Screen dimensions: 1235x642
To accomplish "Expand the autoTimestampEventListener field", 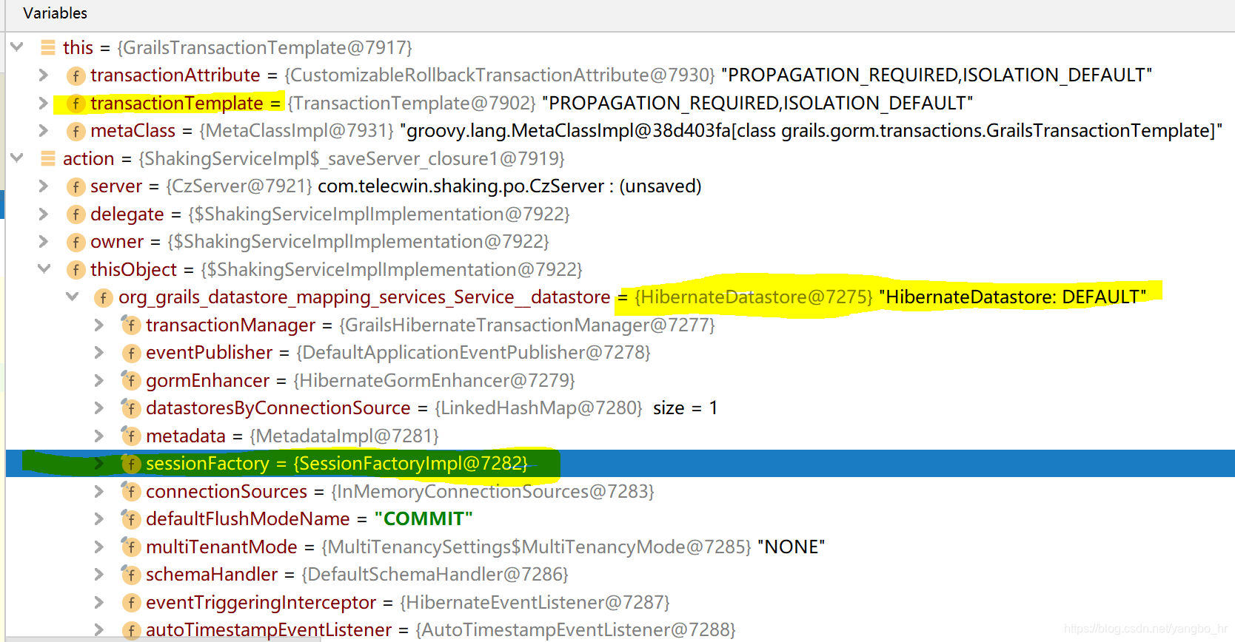I will [x=99, y=629].
